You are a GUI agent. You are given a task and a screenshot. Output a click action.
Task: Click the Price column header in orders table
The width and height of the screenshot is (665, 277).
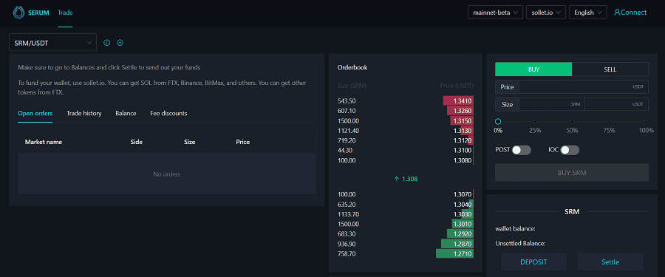point(242,142)
